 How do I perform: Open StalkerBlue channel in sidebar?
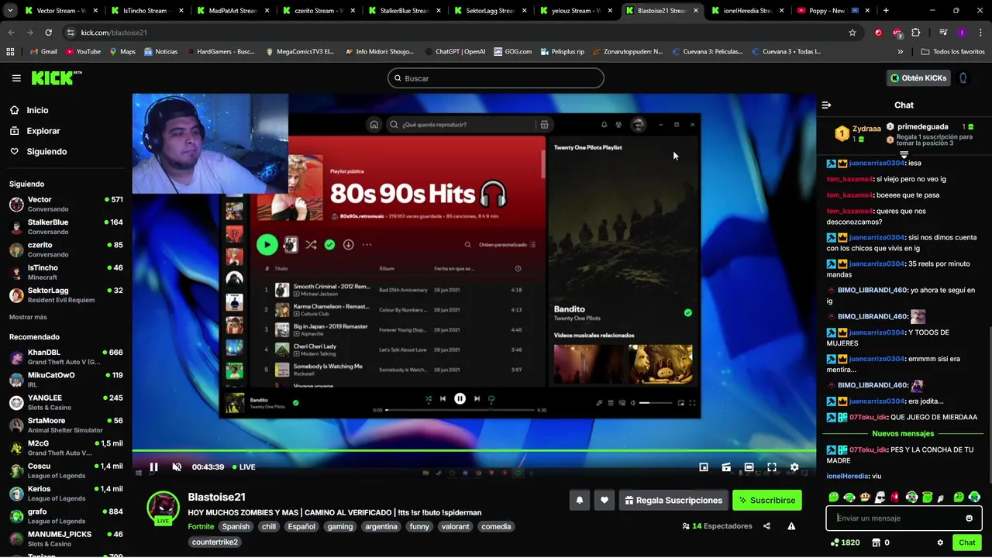coord(66,226)
